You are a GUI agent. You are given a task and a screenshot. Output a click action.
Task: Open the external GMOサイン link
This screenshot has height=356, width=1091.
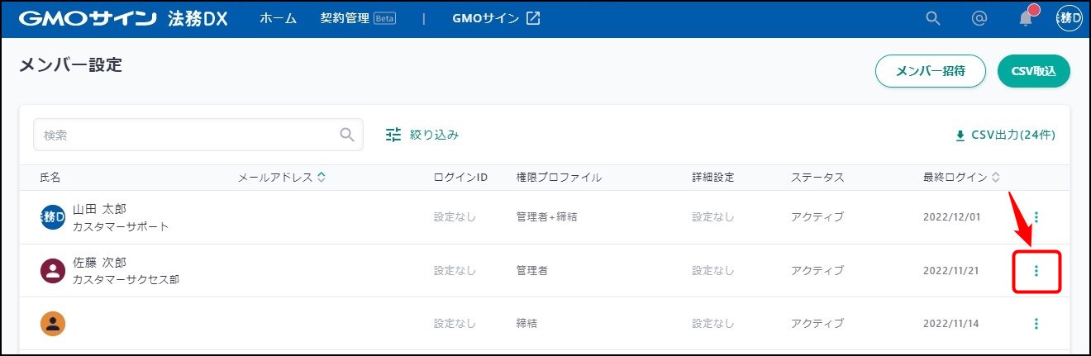click(x=496, y=19)
